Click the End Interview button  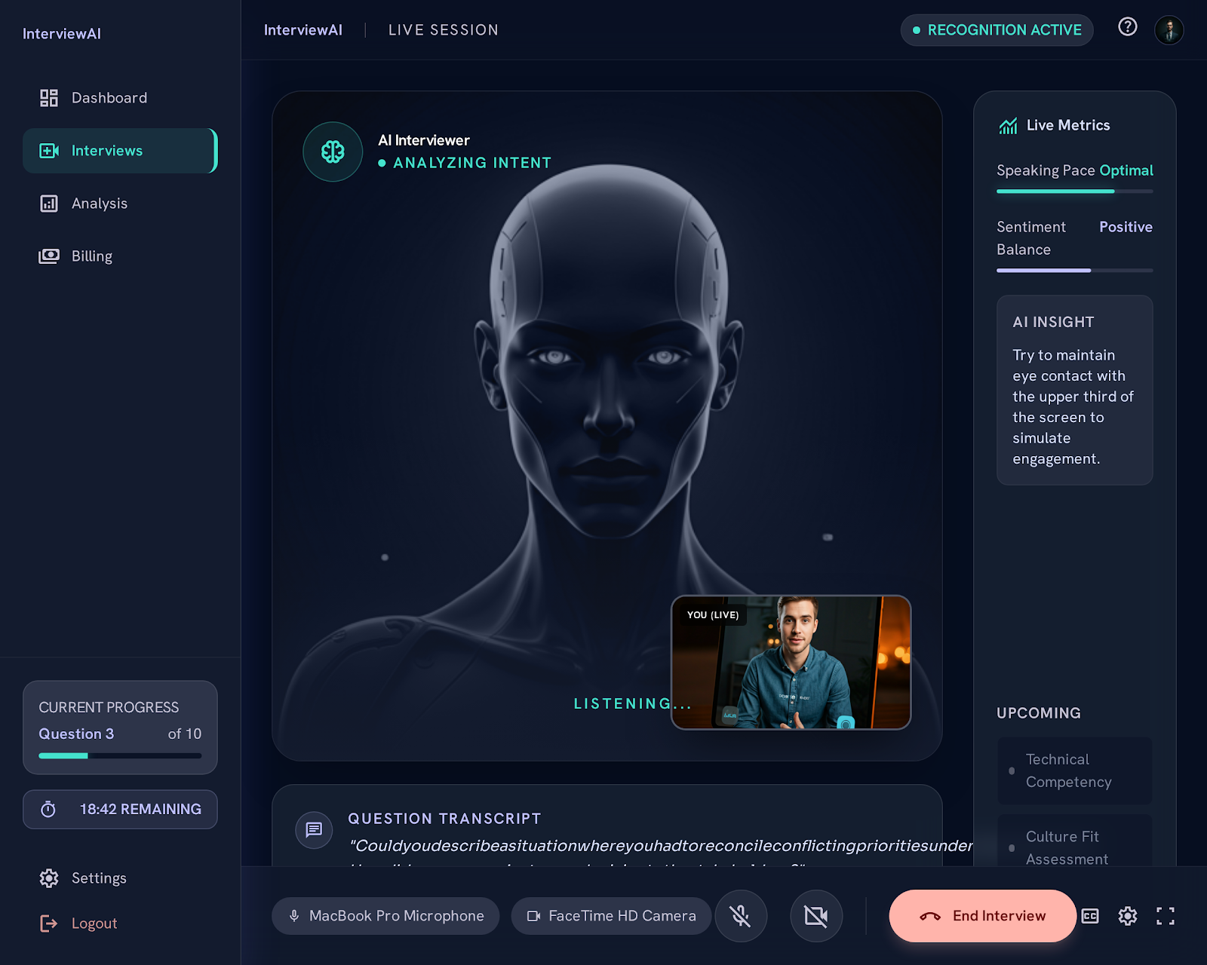pyautogui.click(x=982, y=916)
